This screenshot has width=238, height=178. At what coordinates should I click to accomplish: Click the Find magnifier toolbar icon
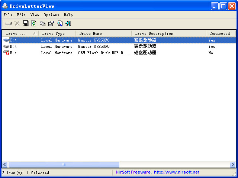(60, 24)
